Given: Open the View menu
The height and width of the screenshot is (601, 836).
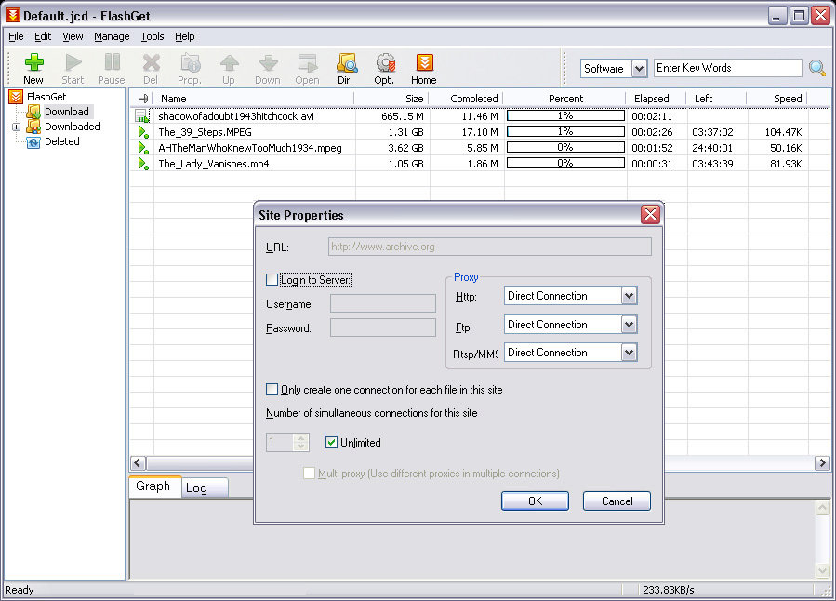Looking at the screenshot, I should click(x=73, y=36).
